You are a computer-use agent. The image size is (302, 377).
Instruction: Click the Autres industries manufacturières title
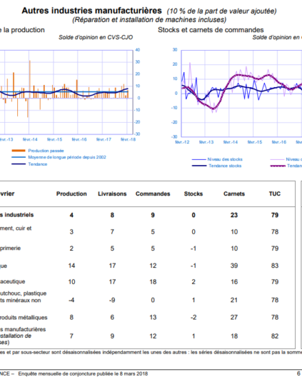click(92, 10)
